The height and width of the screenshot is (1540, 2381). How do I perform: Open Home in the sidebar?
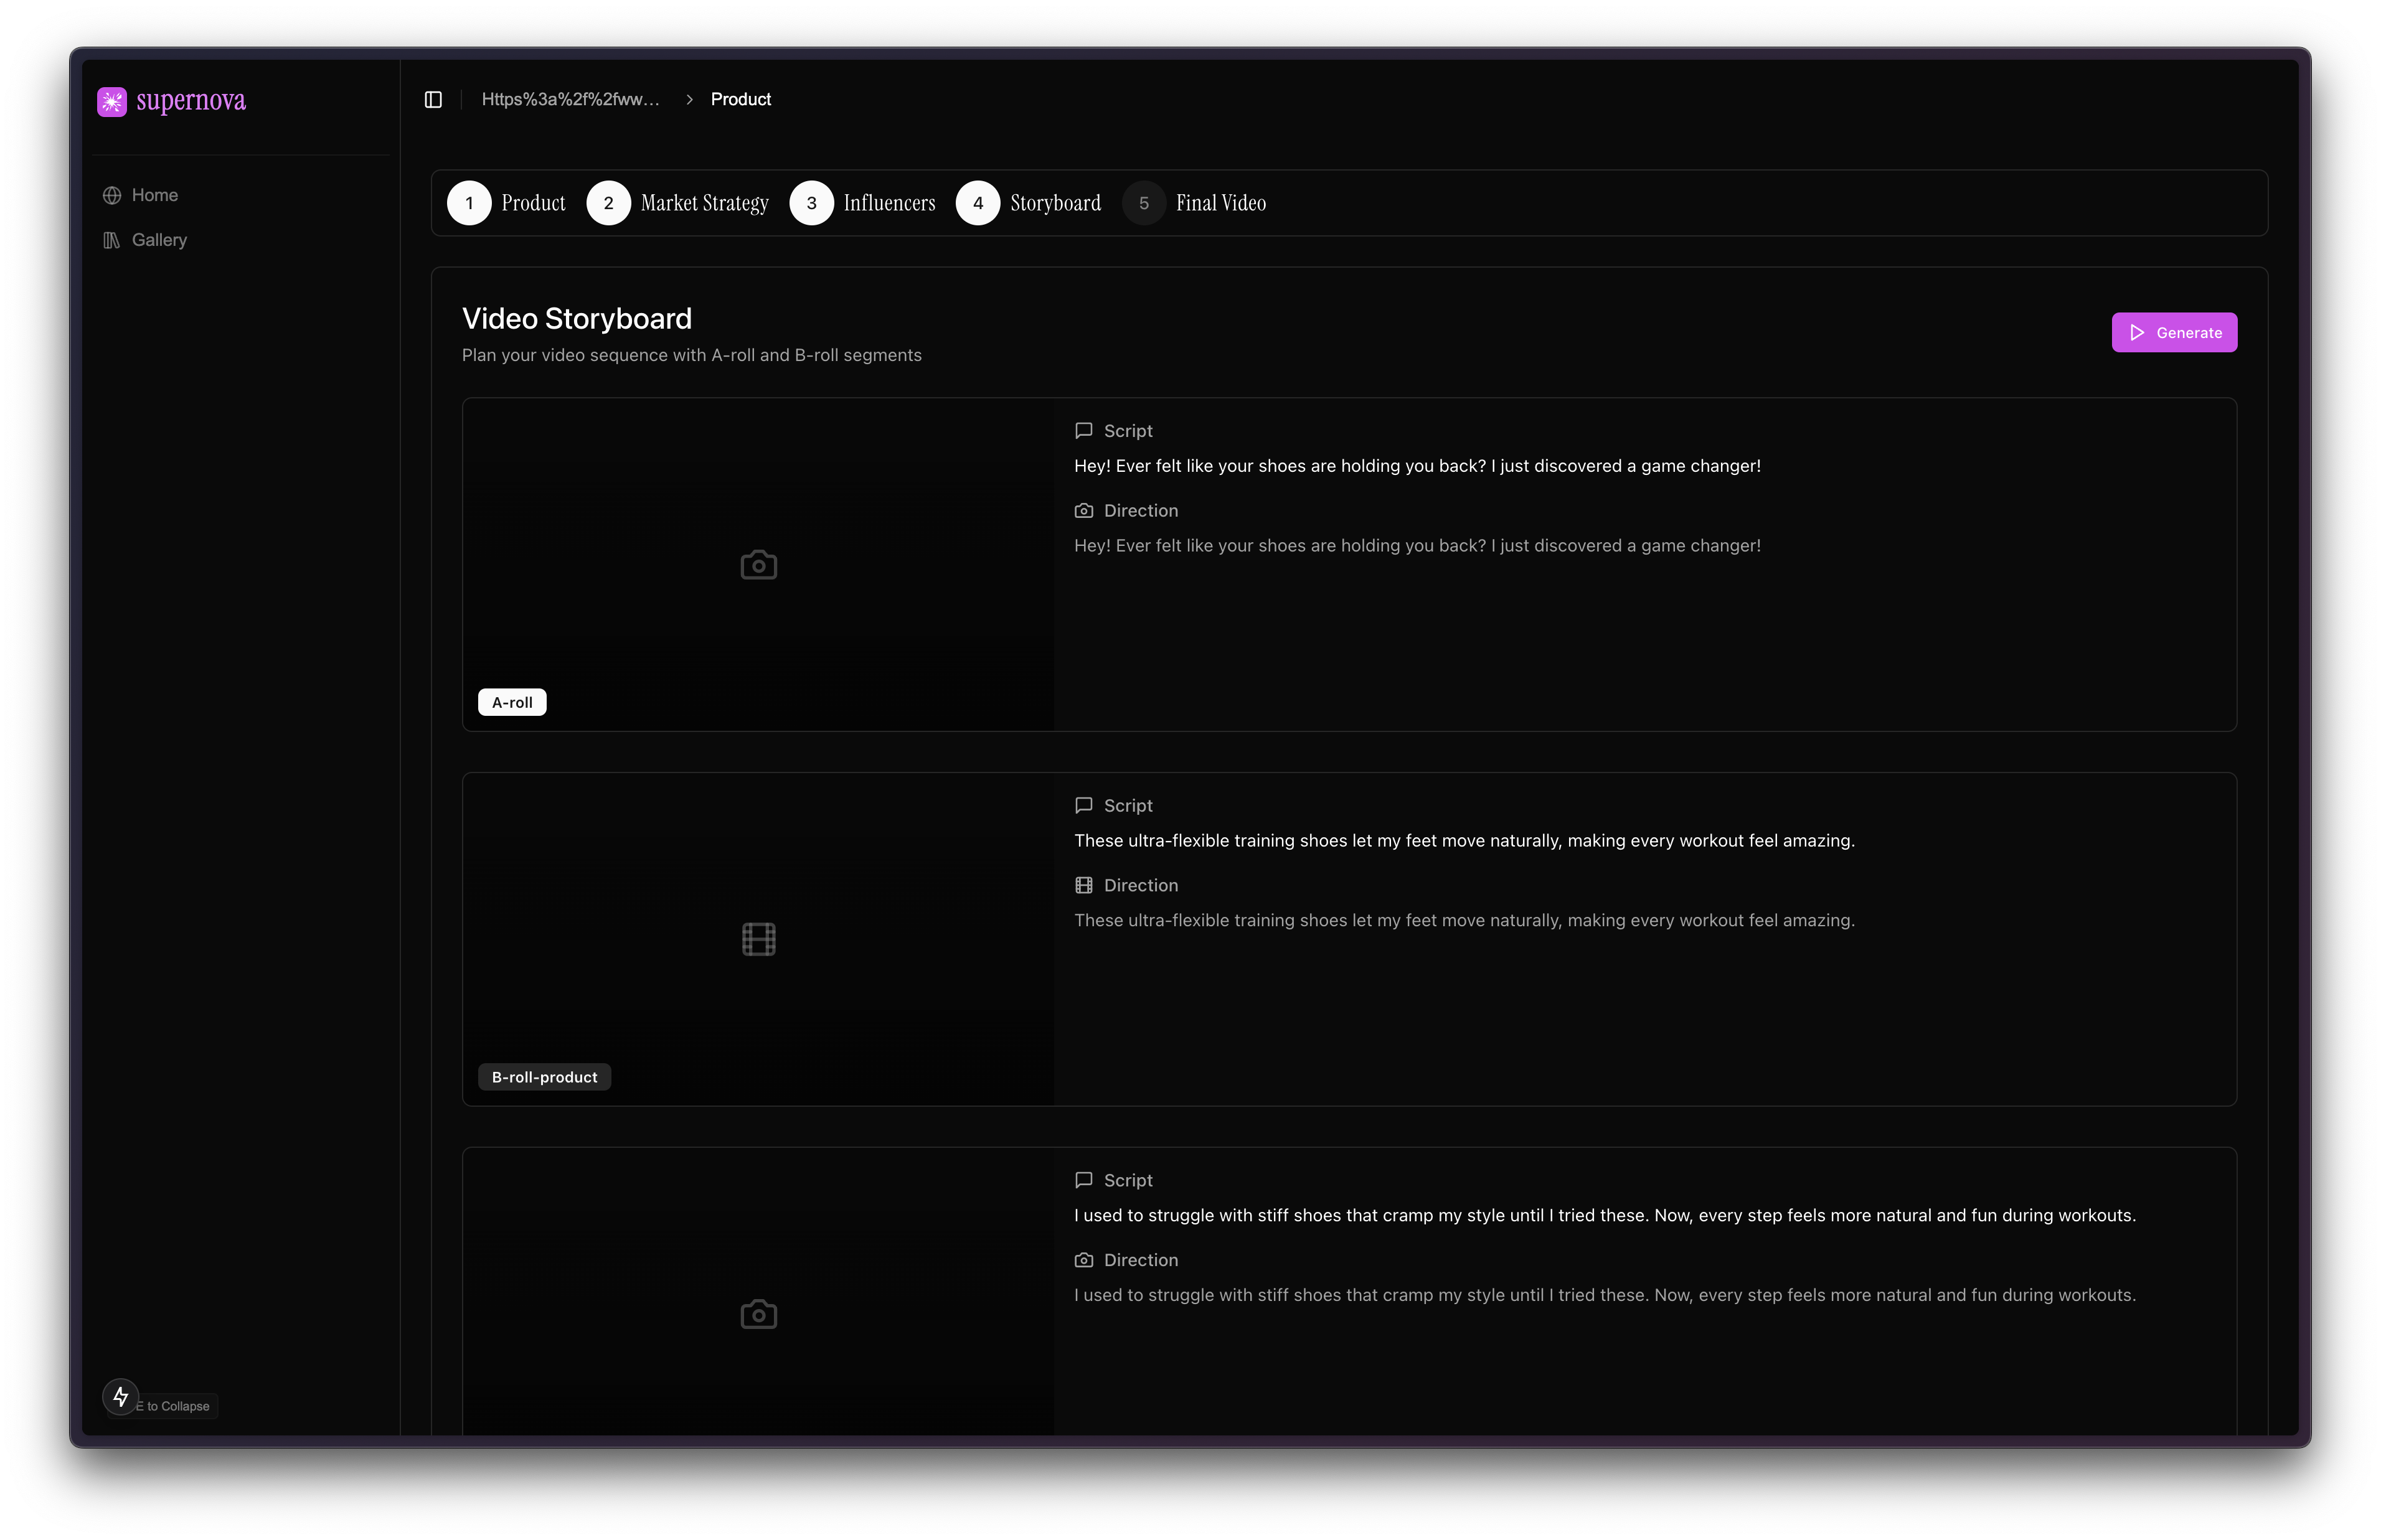click(x=154, y=195)
